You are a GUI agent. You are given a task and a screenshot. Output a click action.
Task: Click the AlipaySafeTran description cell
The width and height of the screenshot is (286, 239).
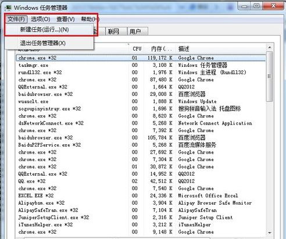[197, 211]
